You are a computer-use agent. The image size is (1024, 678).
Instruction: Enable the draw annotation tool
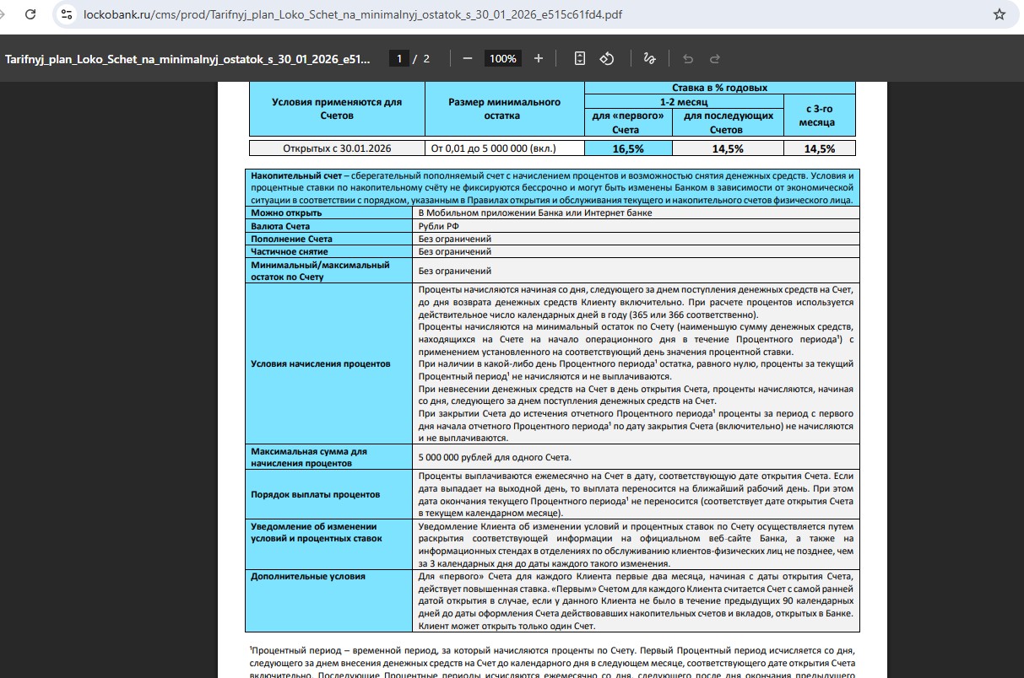point(649,58)
